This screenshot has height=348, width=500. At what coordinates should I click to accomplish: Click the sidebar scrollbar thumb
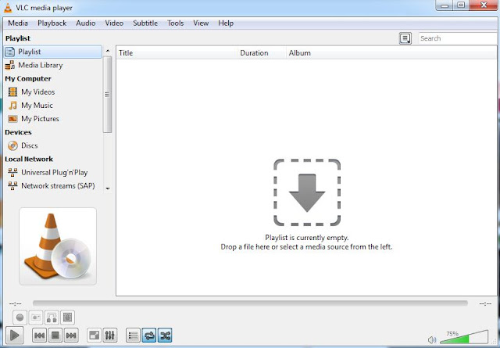(108, 94)
